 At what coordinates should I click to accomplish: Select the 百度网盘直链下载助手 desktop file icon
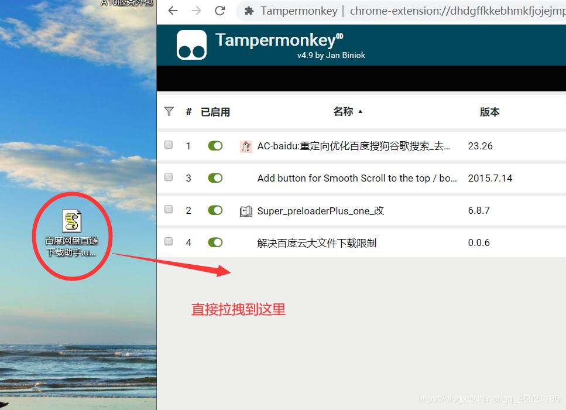click(71, 221)
